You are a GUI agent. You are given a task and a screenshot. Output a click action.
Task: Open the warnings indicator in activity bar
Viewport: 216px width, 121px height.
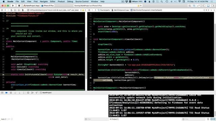[140, 6]
